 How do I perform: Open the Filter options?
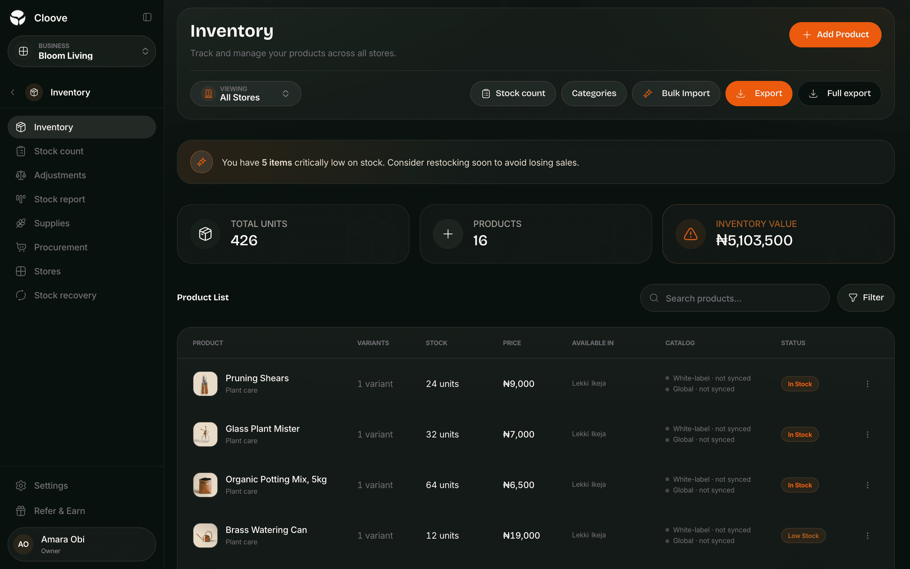tap(866, 298)
